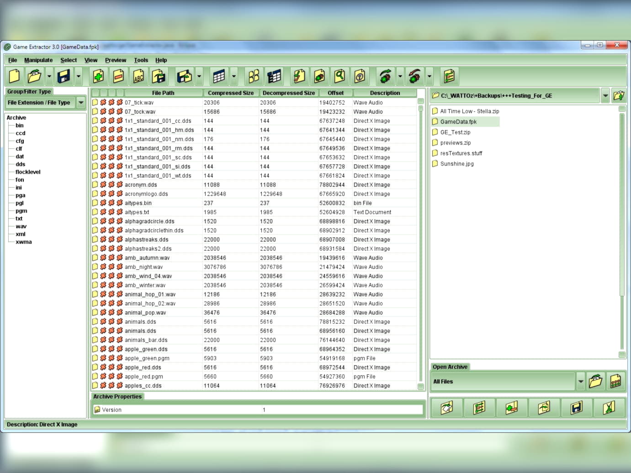631x473 pixels.
Task: Open the View menu
Action: 91,60
